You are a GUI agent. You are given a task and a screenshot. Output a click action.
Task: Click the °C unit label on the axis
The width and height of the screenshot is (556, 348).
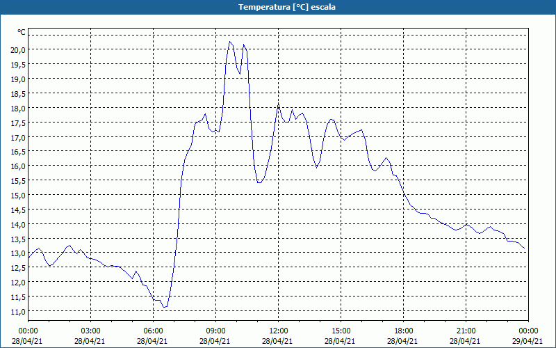(22, 32)
